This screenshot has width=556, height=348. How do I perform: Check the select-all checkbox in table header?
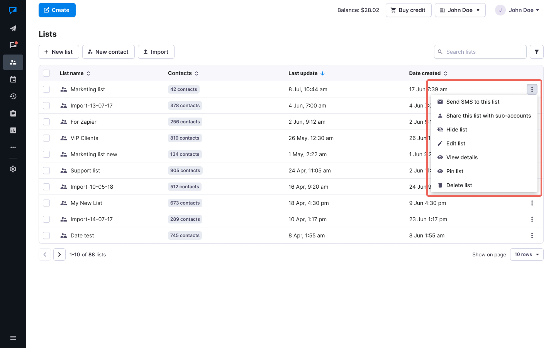tap(46, 73)
